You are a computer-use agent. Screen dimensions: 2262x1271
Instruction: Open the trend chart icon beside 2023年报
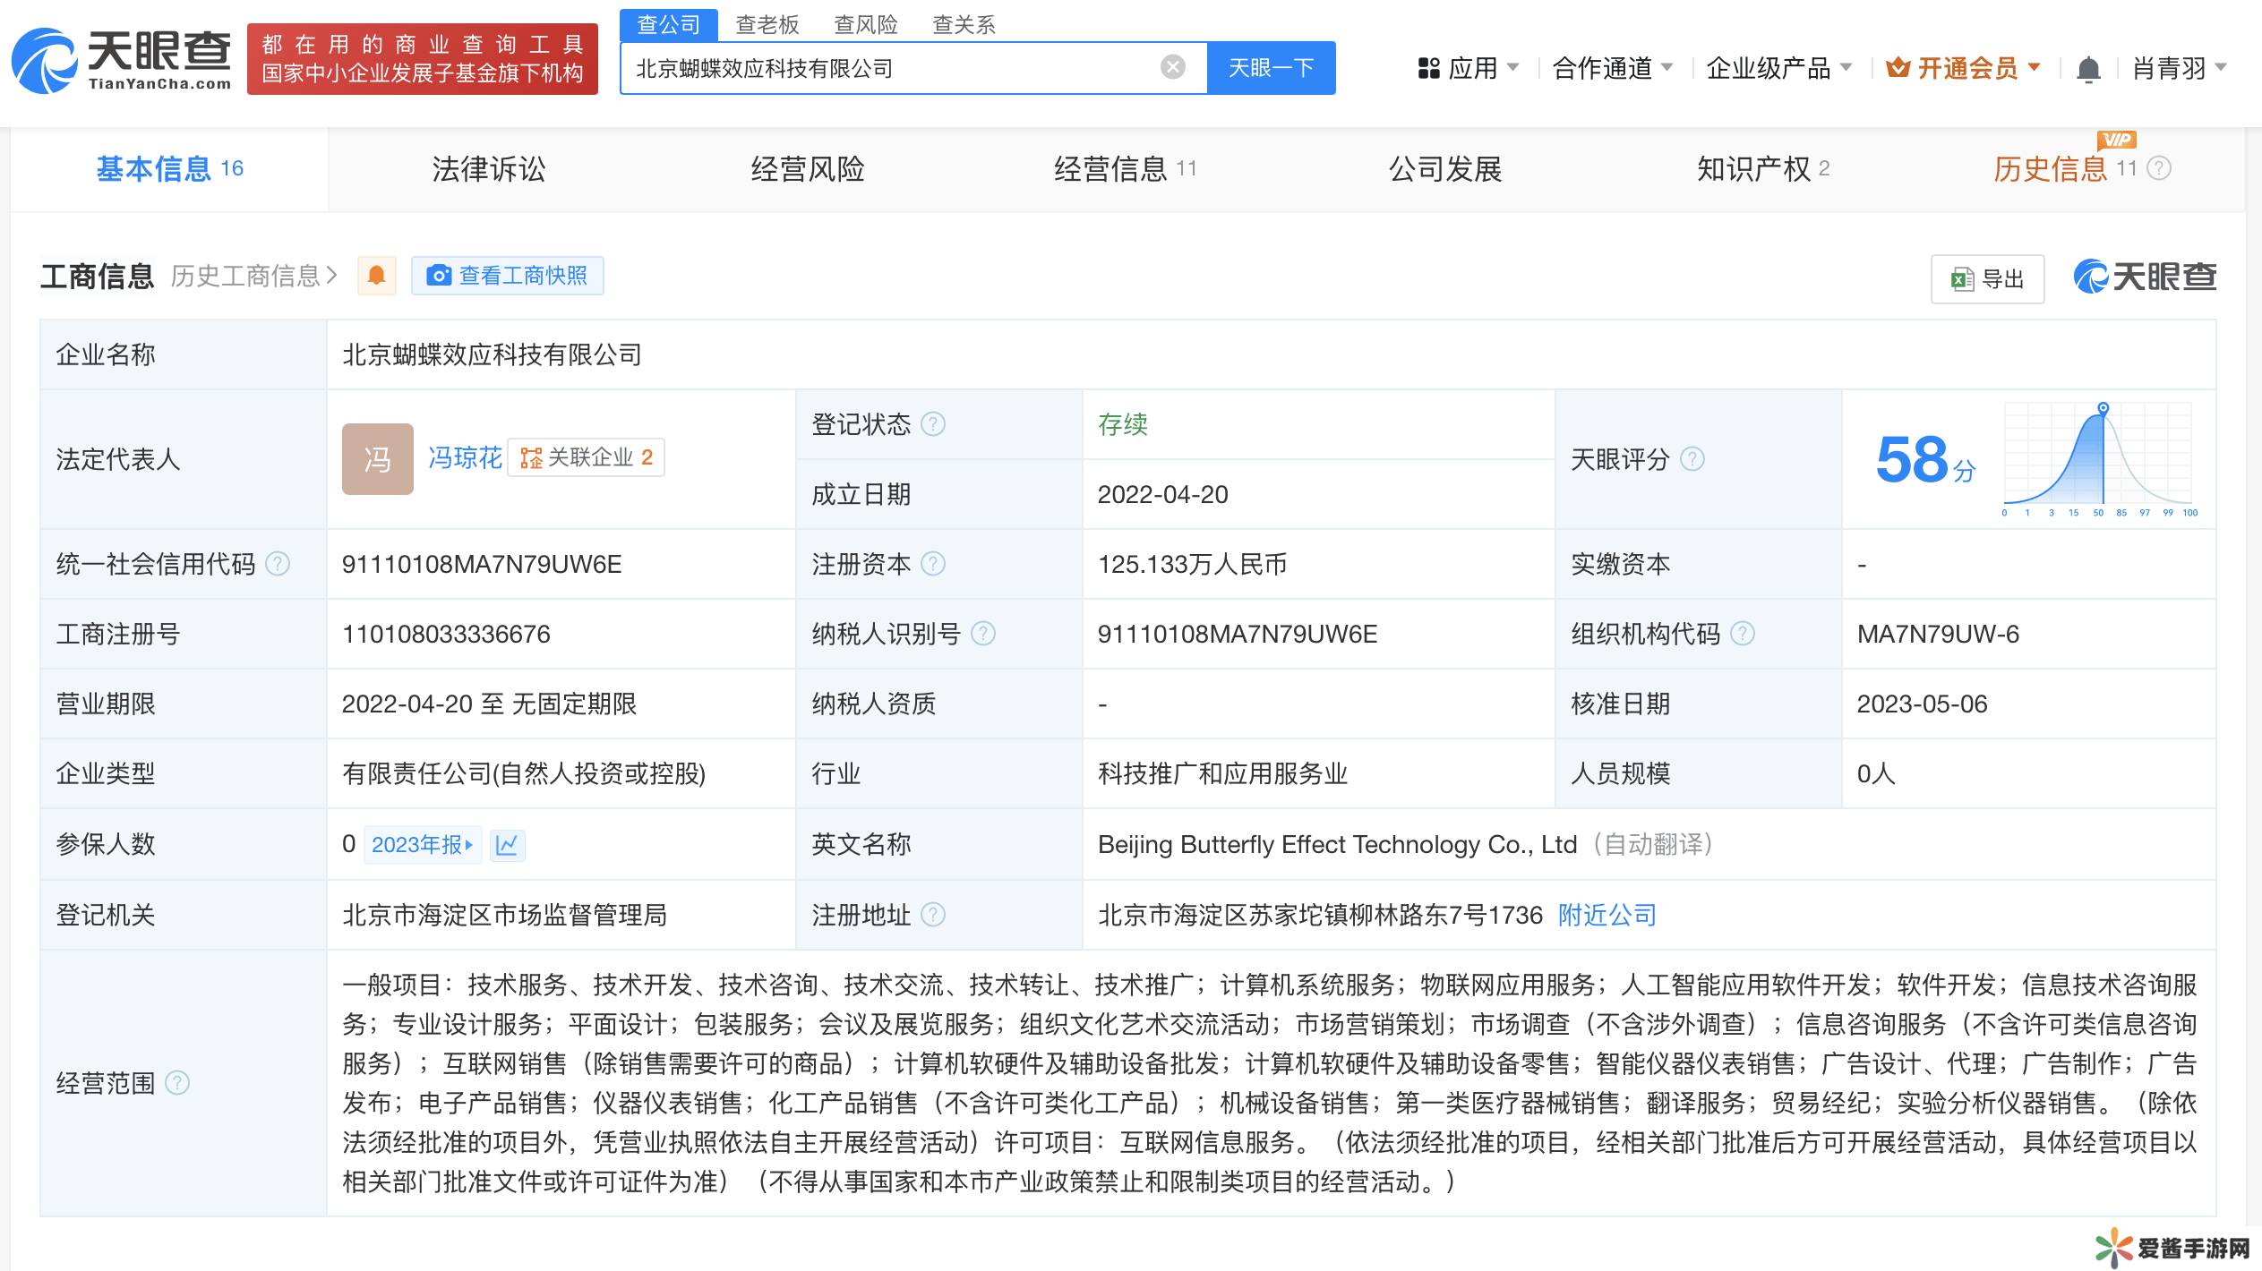tap(507, 845)
